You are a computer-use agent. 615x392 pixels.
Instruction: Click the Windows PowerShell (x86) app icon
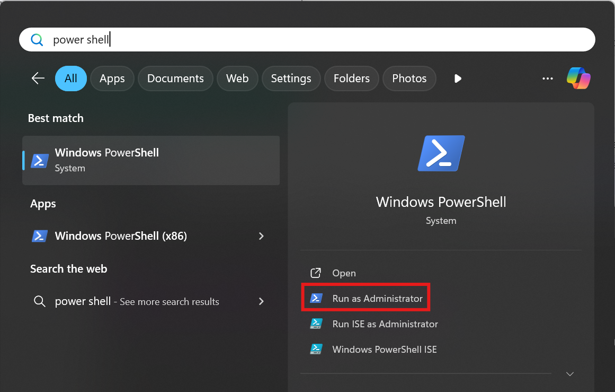coord(40,236)
